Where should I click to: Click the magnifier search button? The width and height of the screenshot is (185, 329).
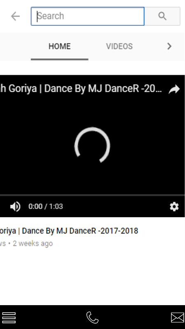(x=162, y=16)
